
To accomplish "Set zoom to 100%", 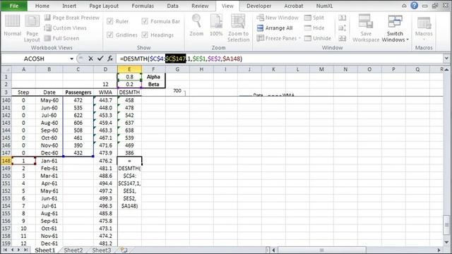I will (x=216, y=26).
